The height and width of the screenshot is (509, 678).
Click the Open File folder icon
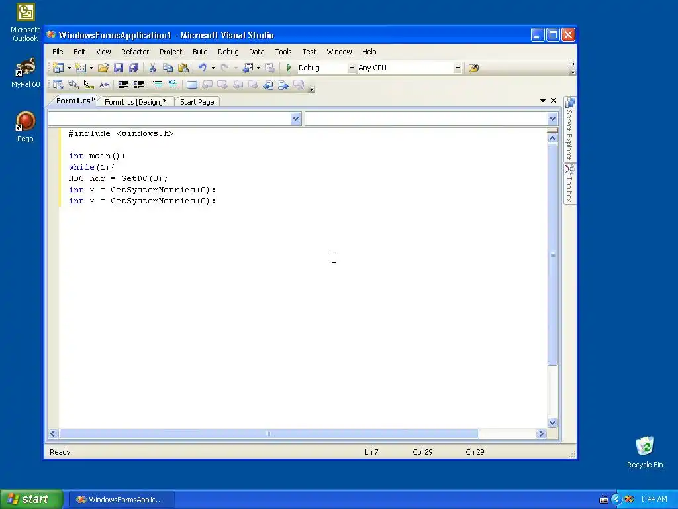point(103,68)
